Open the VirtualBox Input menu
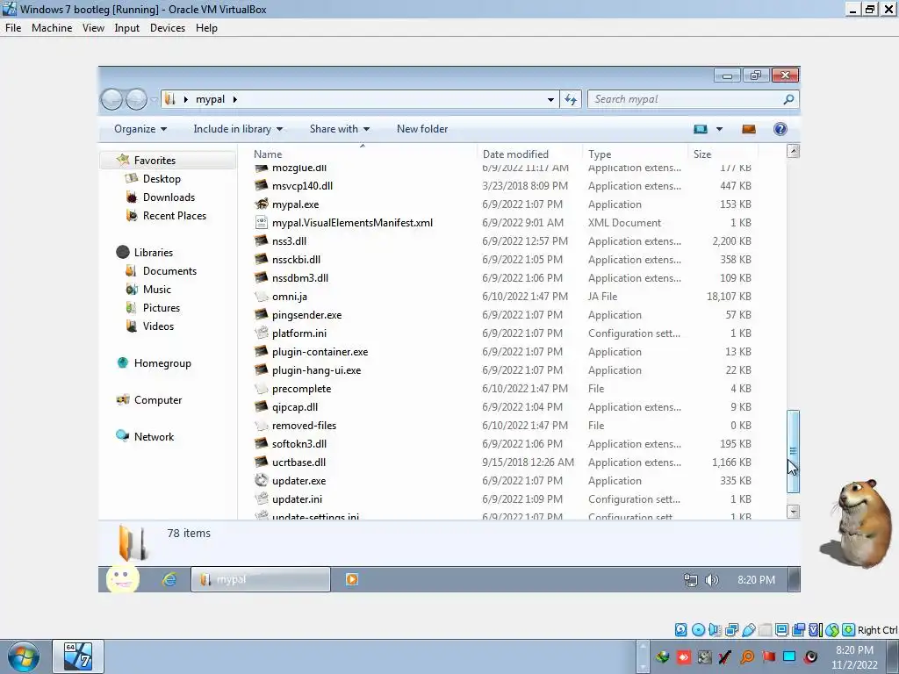This screenshot has width=899, height=674. point(126,28)
